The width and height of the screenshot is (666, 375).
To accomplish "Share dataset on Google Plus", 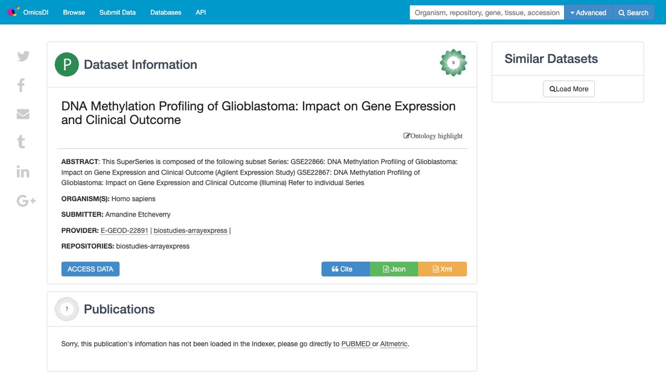I will point(26,201).
